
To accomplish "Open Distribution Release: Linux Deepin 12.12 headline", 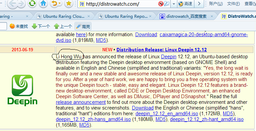I will click(x=162, y=50).
